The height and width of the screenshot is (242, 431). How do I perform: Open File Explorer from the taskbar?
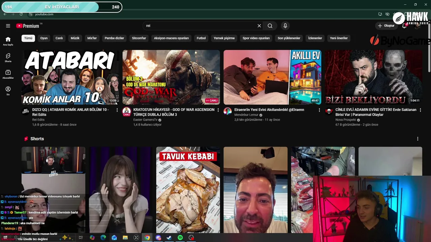point(125,238)
